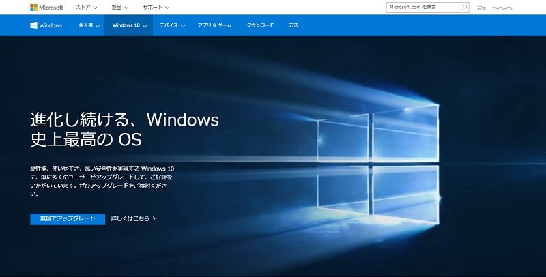Open the 製品 dropdown menu

[120, 7]
